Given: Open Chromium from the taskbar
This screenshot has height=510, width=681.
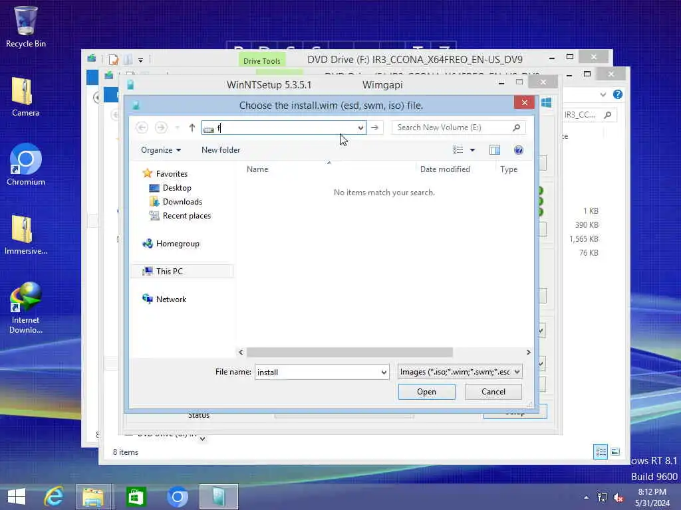Looking at the screenshot, I should (x=177, y=497).
